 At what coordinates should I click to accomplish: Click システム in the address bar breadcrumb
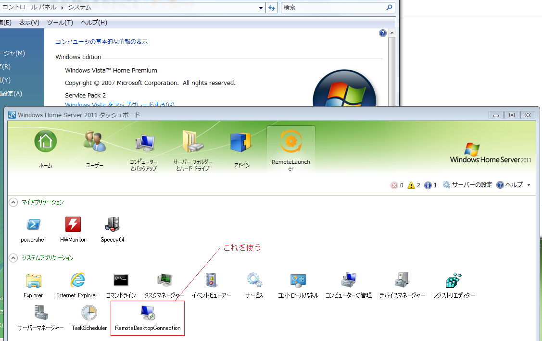(79, 7)
